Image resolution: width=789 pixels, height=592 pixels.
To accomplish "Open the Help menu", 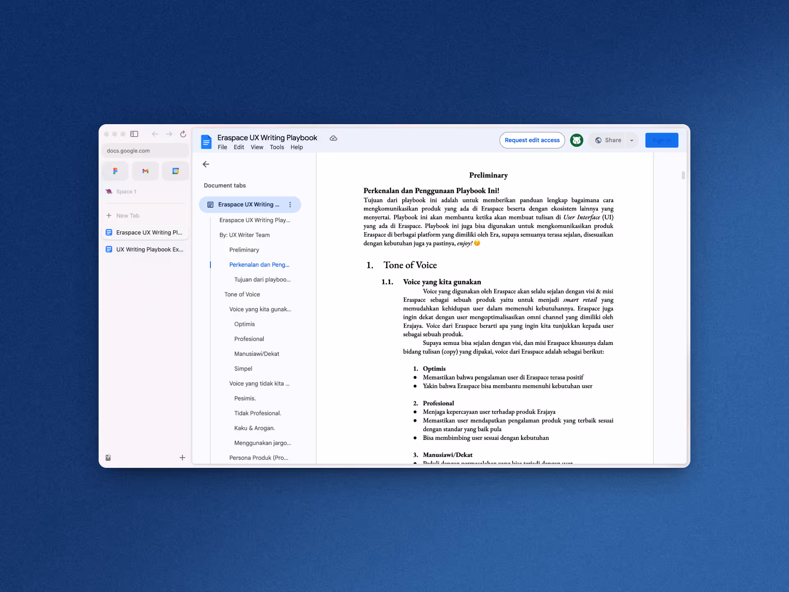I will (297, 147).
